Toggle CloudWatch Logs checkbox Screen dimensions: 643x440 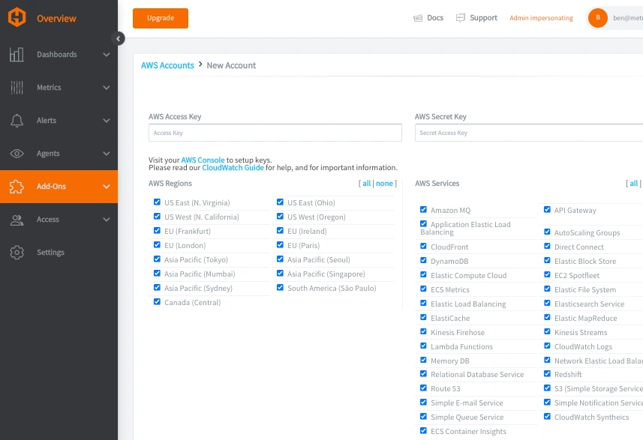click(547, 346)
